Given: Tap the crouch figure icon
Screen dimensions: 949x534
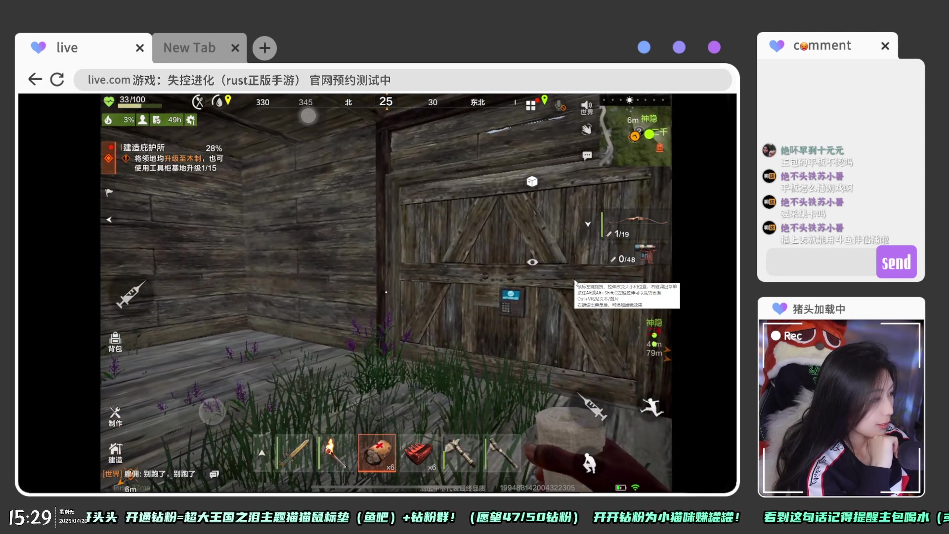Looking at the screenshot, I should tap(589, 463).
